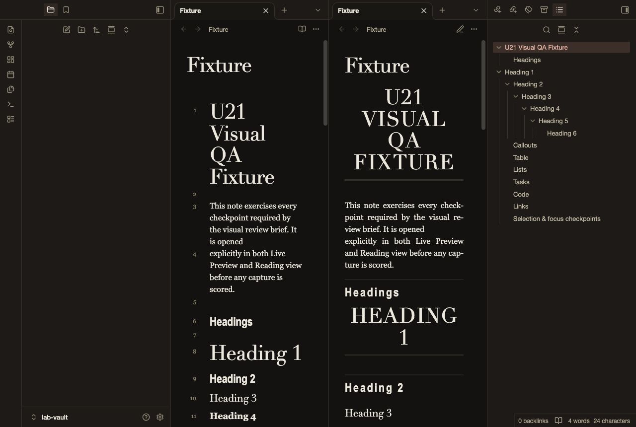This screenshot has width=636, height=427.
Task: Show the outgoing links panel
Action: point(513,10)
